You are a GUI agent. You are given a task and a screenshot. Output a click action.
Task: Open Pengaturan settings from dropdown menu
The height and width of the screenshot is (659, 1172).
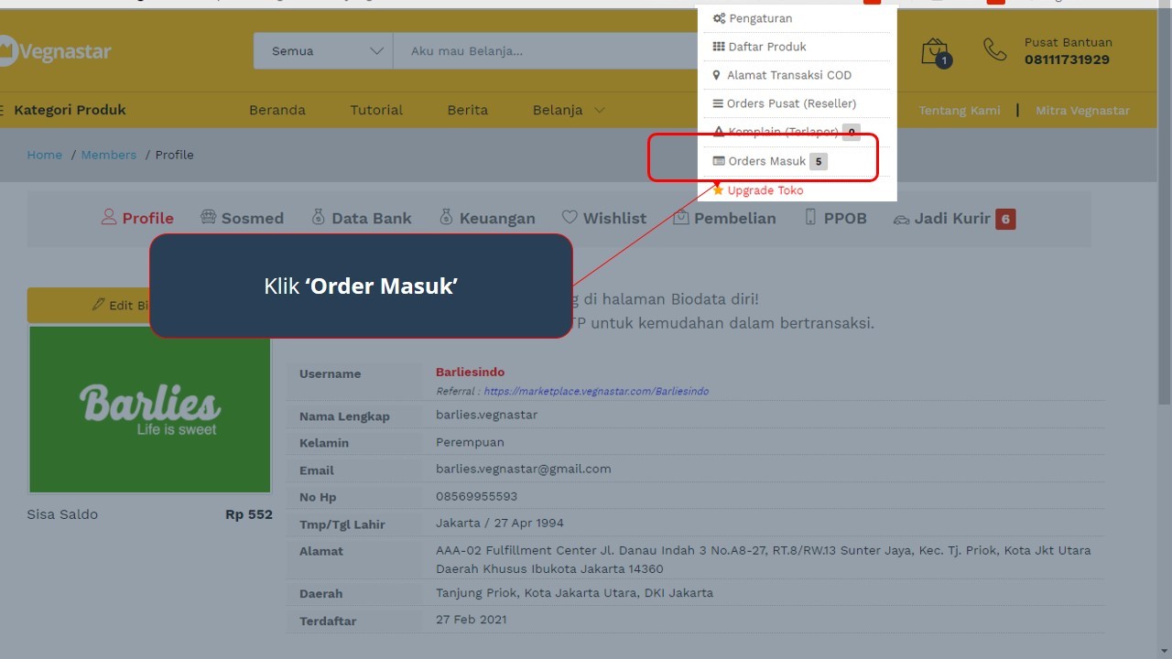760,18
